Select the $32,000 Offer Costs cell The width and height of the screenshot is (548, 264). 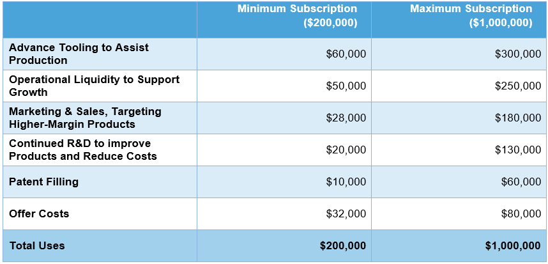pos(346,214)
